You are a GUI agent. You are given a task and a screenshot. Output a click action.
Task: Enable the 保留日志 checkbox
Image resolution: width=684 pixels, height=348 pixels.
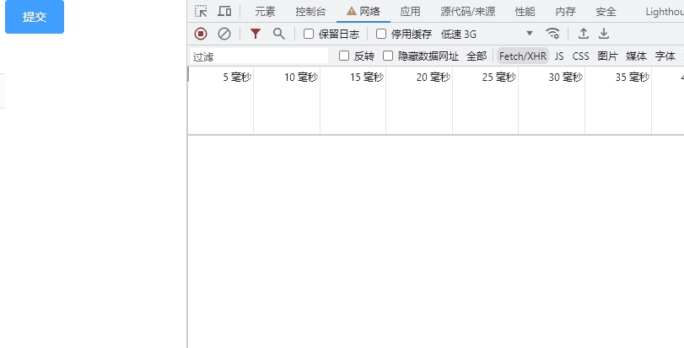[309, 34]
